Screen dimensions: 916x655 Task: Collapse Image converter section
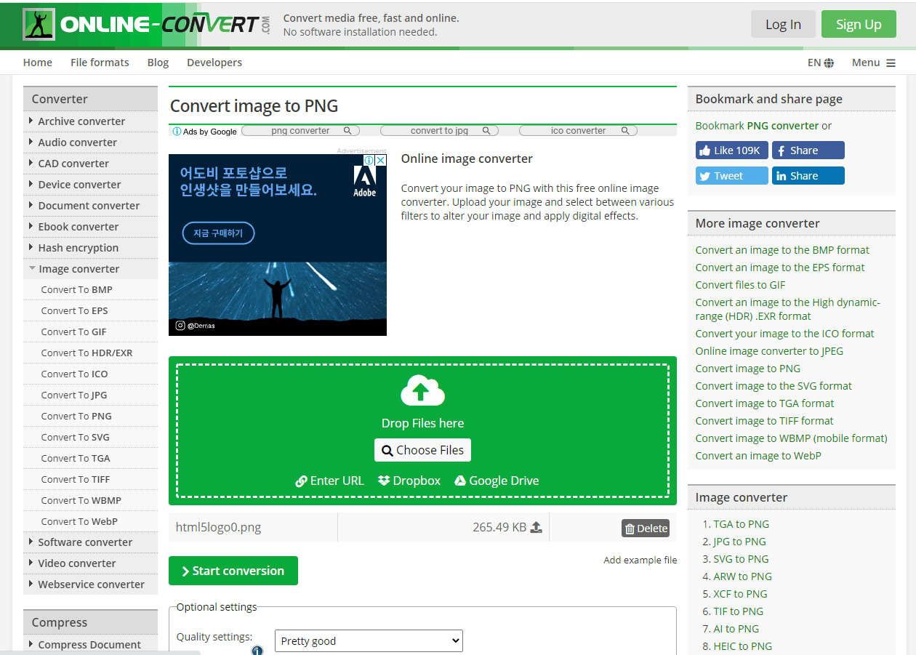[x=90, y=269]
